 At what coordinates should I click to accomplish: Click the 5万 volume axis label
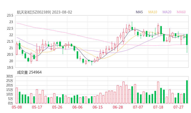pyautogui.click(x=11, y=99)
